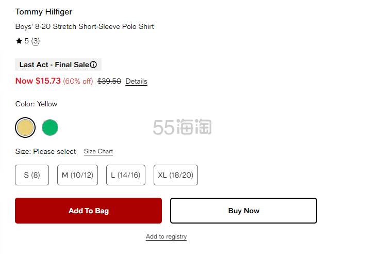Click the Tommy Hilfiger brand name
The width and height of the screenshot is (365, 254).
44,12
